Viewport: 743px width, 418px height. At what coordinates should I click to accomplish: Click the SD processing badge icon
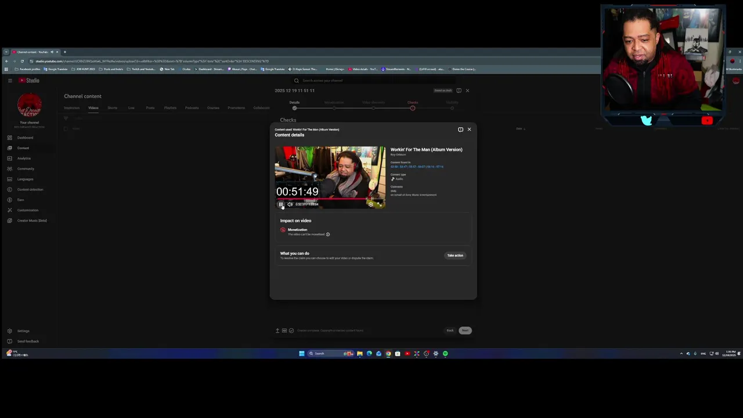pyautogui.click(x=284, y=330)
